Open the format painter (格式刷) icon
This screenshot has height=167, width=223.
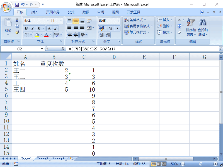tap(16, 33)
